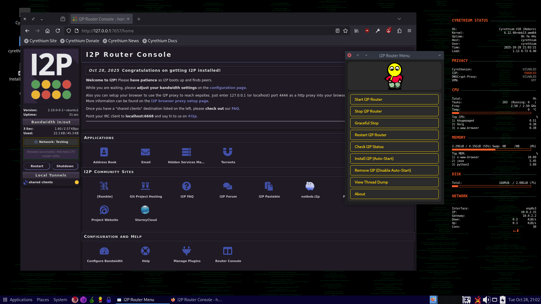Follow the configuration page link
This screenshot has height=304, width=541.
[228, 88]
